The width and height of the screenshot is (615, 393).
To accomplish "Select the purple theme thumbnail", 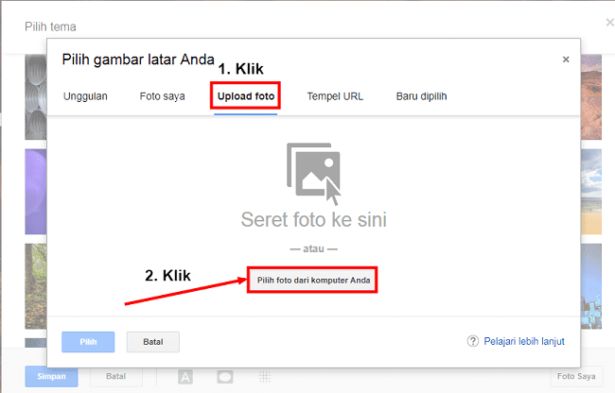I will [36, 192].
